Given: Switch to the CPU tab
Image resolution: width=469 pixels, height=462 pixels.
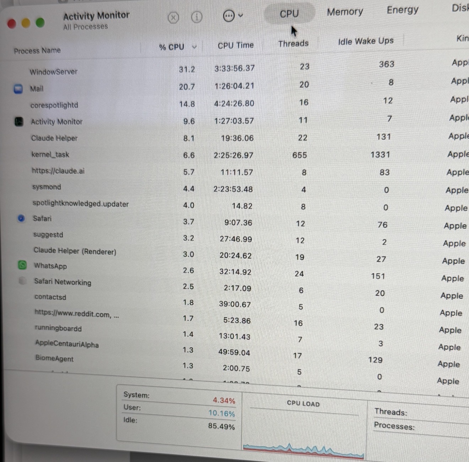Looking at the screenshot, I should pyautogui.click(x=289, y=13).
